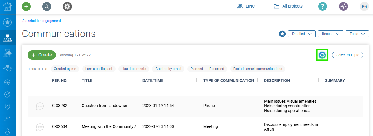Expand the Recent dropdown
Image resolution: width=373 pixels, height=136 pixels.
tap(330, 34)
